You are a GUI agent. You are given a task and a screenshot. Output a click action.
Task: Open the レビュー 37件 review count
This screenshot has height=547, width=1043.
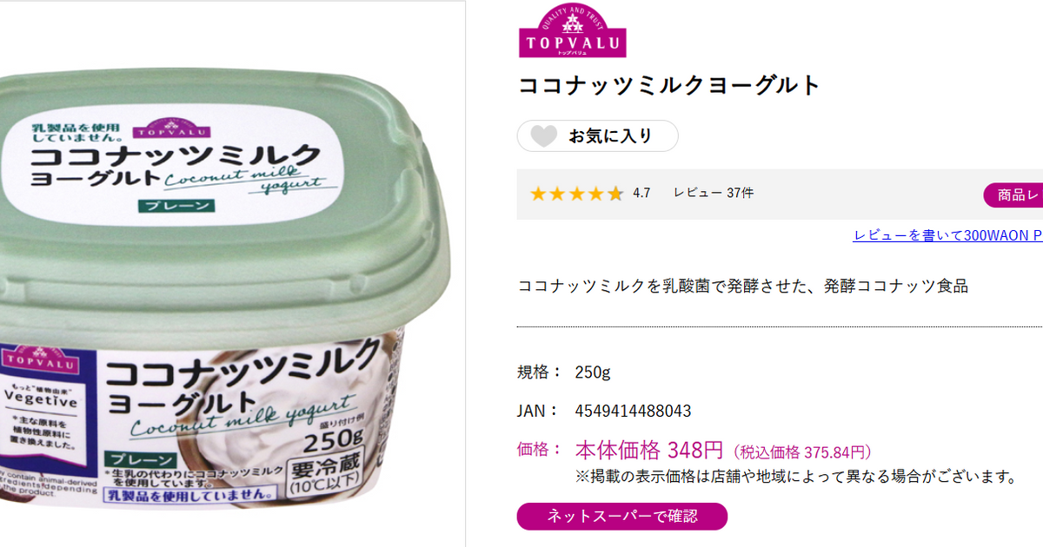click(x=714, y=193)
